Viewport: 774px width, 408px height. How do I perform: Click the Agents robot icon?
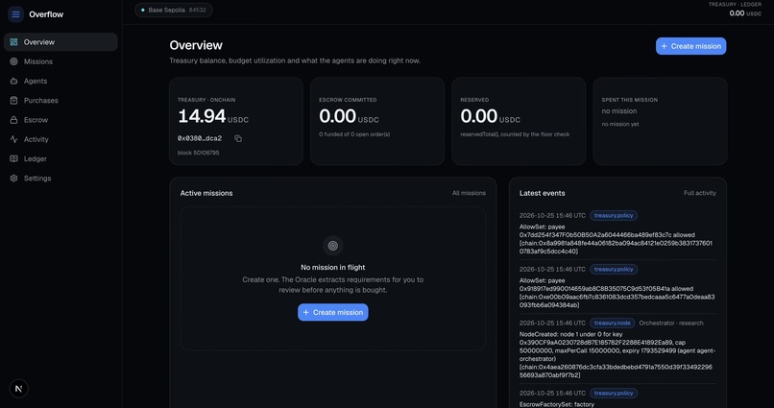click(13, 81)
